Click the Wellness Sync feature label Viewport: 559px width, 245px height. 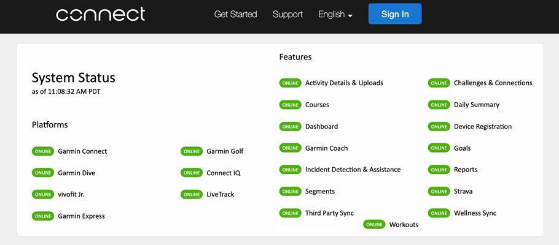(475, 213)
